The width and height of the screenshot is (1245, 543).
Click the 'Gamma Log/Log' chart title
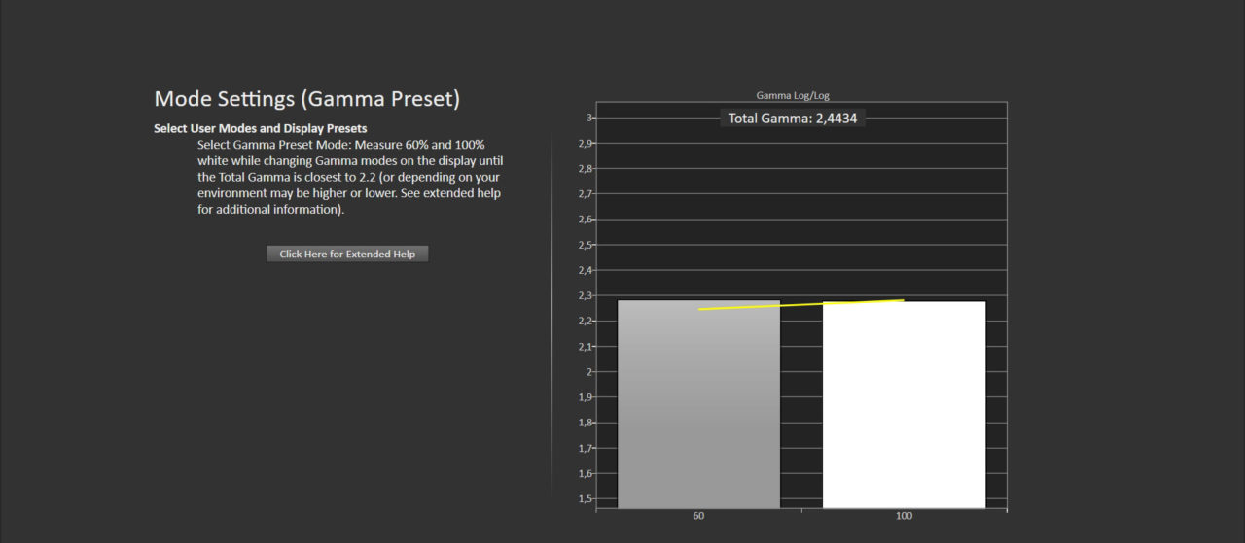click(792, 95)
